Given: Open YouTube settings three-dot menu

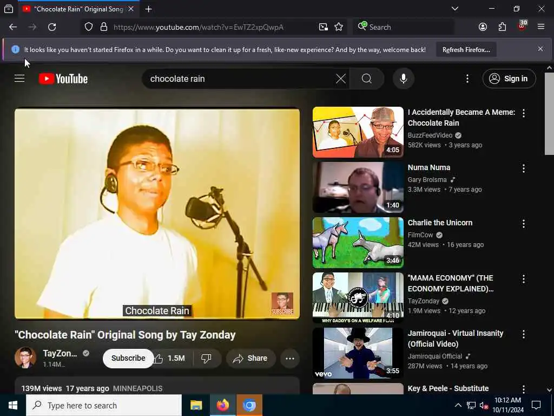Looking at the screenshot, I should (467, 79).
